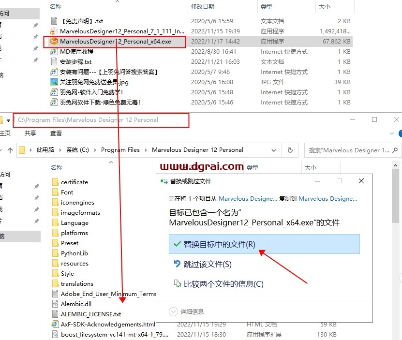Select the Language folder icon
402x340 pixels.
[55, 223]
